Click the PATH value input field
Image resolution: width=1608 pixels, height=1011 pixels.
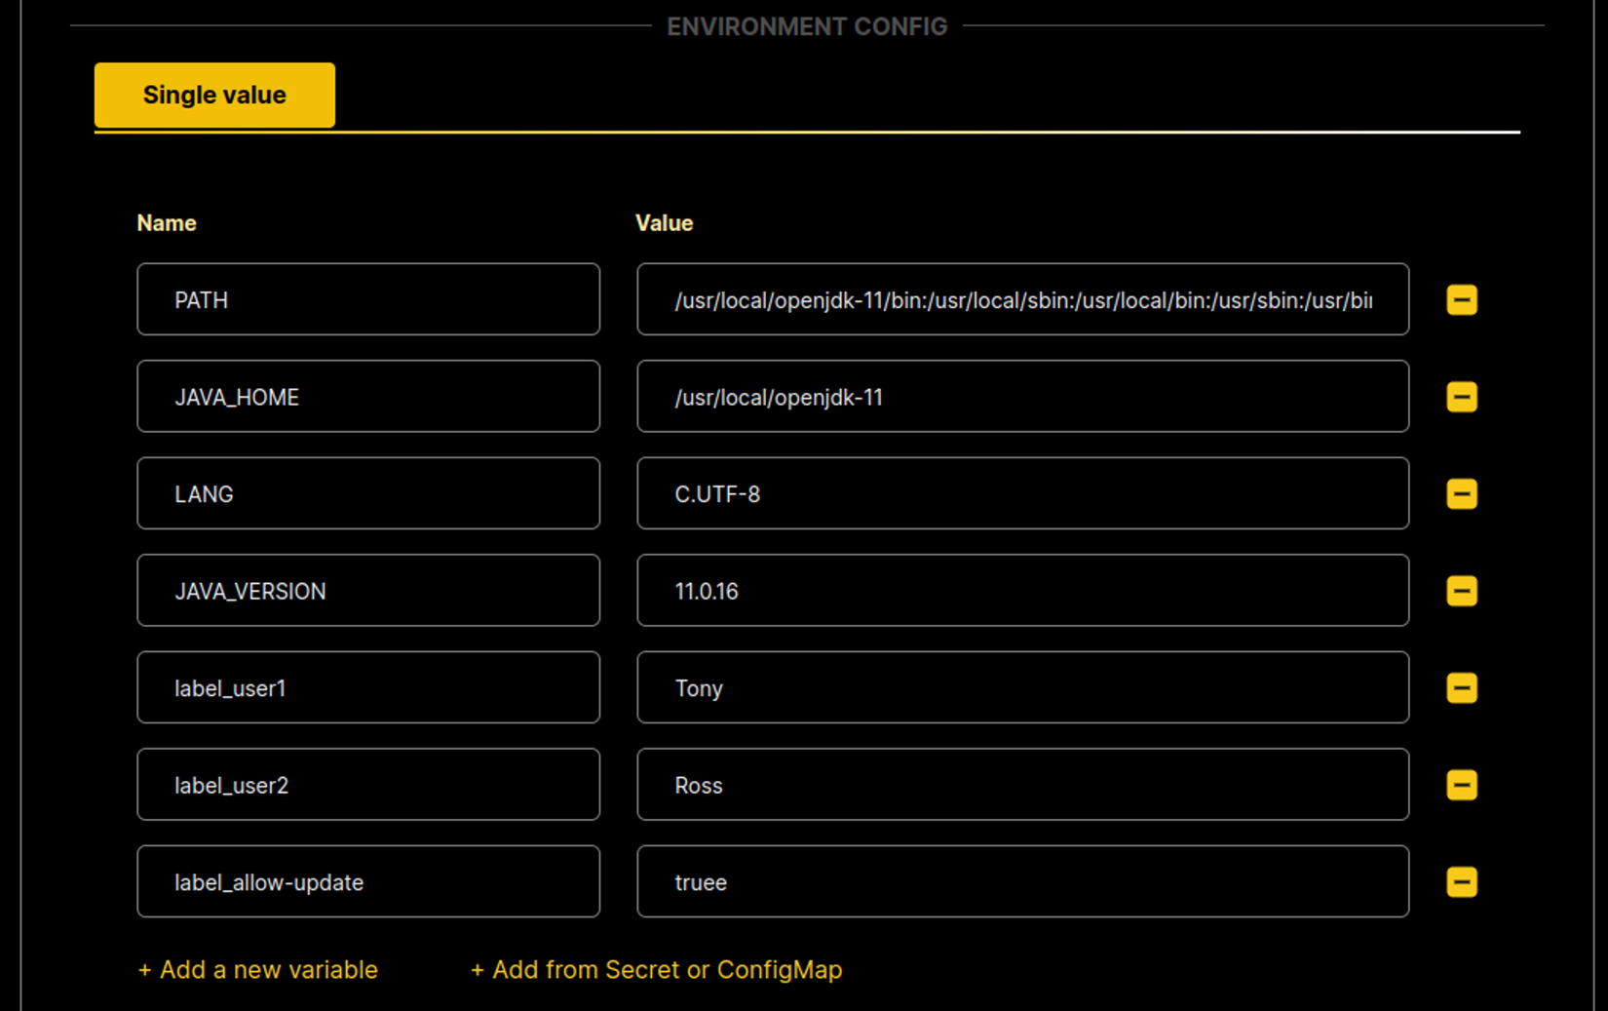tap(1022, 300)
